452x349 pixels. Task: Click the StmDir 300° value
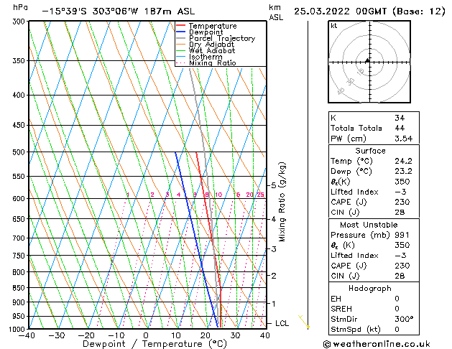(404, 319)
